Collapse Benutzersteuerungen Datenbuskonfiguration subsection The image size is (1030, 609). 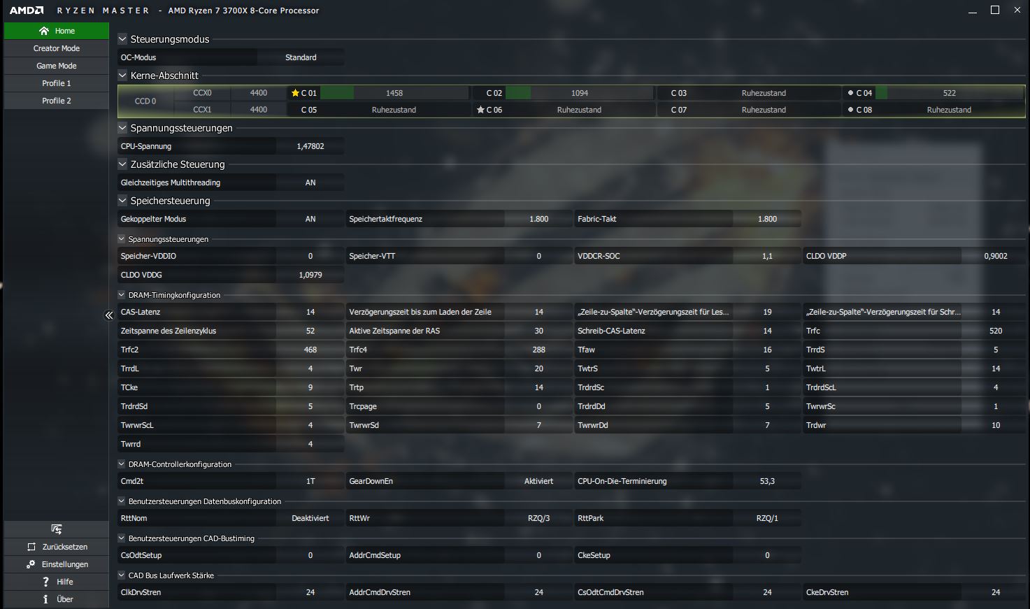tap(122, 501)
